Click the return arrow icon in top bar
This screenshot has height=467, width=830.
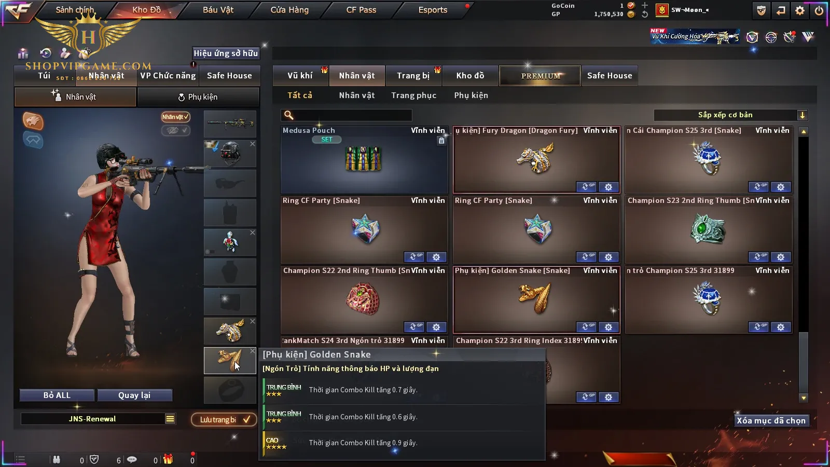pyautogui.click(x=781, y=10)
